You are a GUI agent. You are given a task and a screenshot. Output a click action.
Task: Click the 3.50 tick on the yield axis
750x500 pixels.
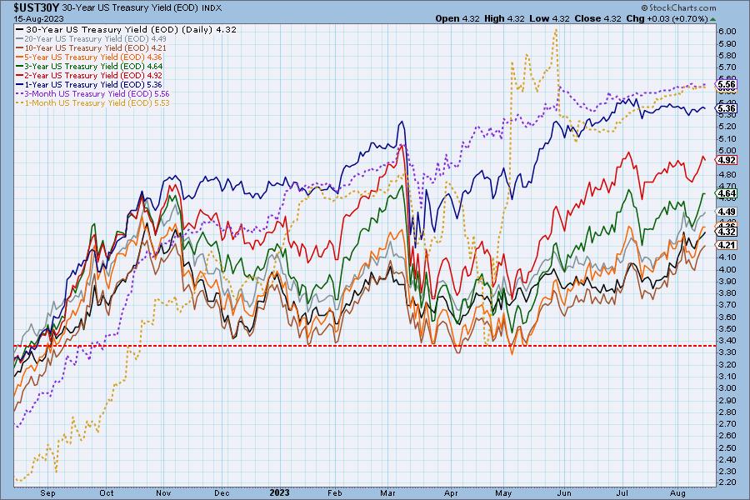727,328
